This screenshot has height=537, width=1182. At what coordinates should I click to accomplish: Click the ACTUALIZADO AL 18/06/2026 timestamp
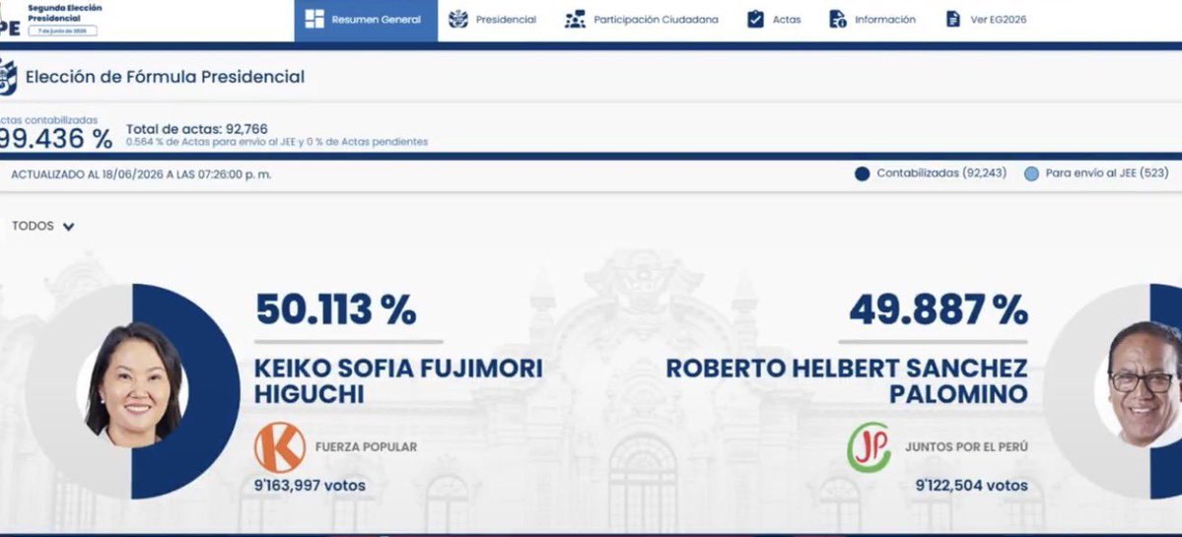pos(141,174)
